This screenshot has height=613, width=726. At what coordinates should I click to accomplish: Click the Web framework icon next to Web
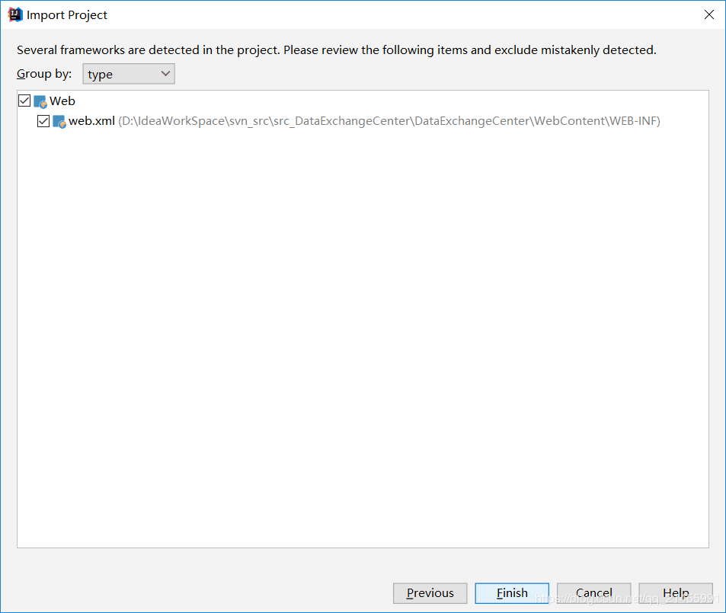39,101
